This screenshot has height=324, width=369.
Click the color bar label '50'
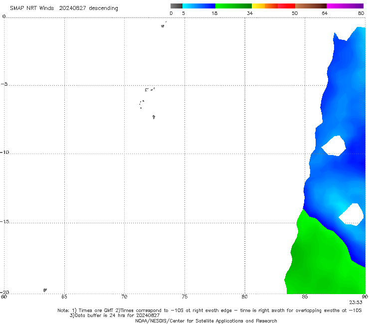click(x=295, y=13)
